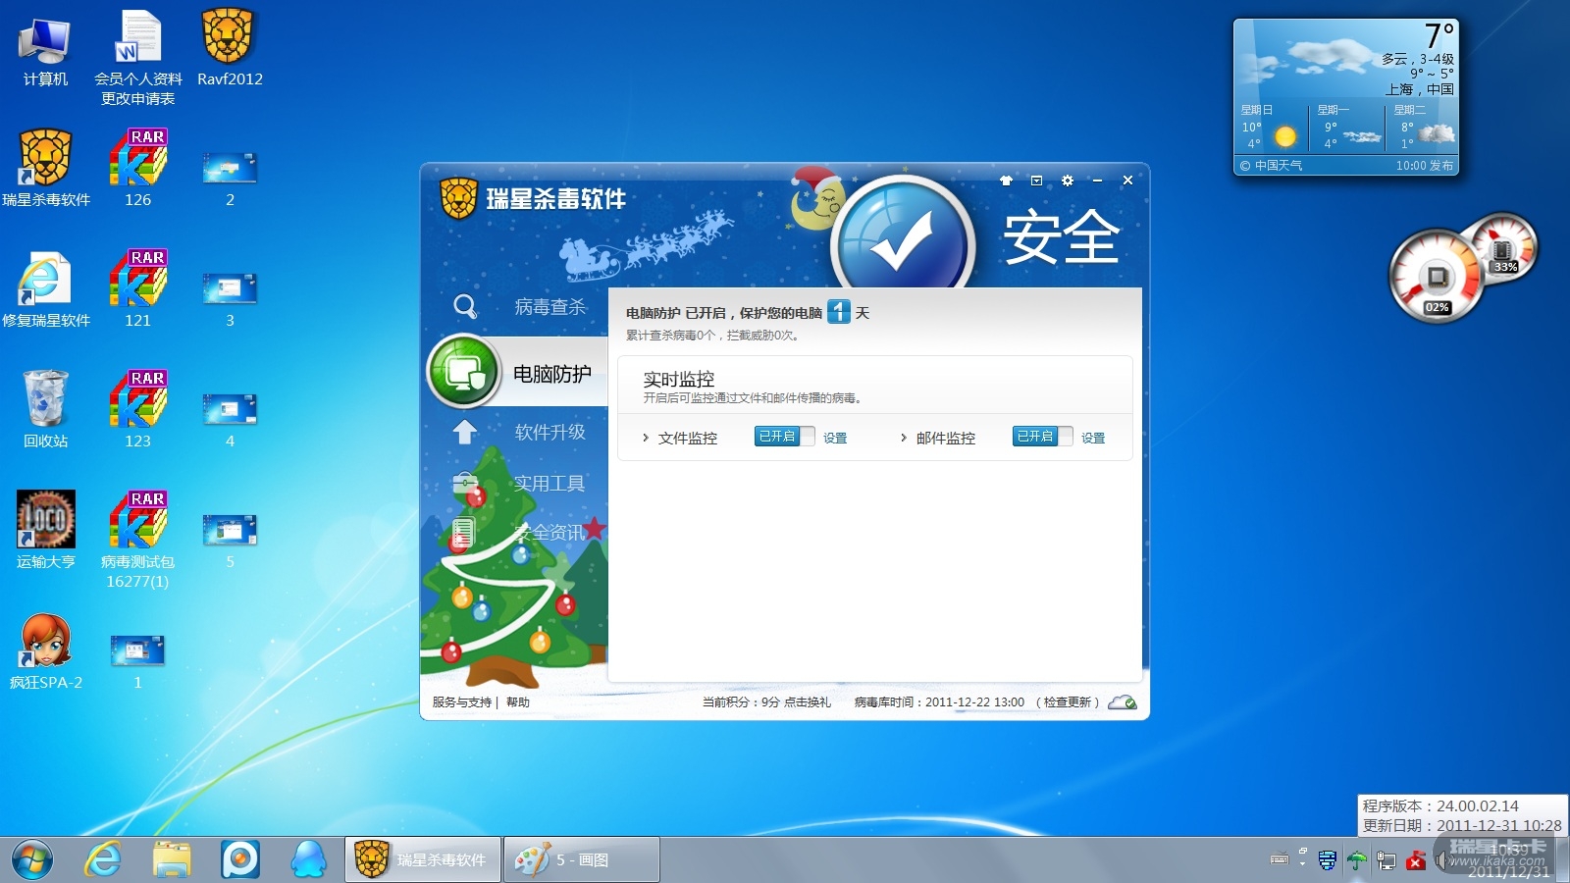Open the Windows Start button
Image resolution: width=1570 pixels, height=883 pixels.
(x=32, y=860)
